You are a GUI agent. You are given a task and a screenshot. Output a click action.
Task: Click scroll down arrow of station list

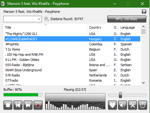[x=143, y=83]
